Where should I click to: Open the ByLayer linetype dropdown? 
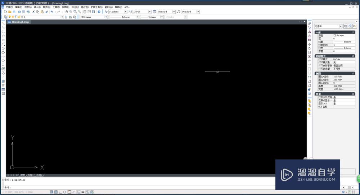pyautogui.click(x=137, y=17)
